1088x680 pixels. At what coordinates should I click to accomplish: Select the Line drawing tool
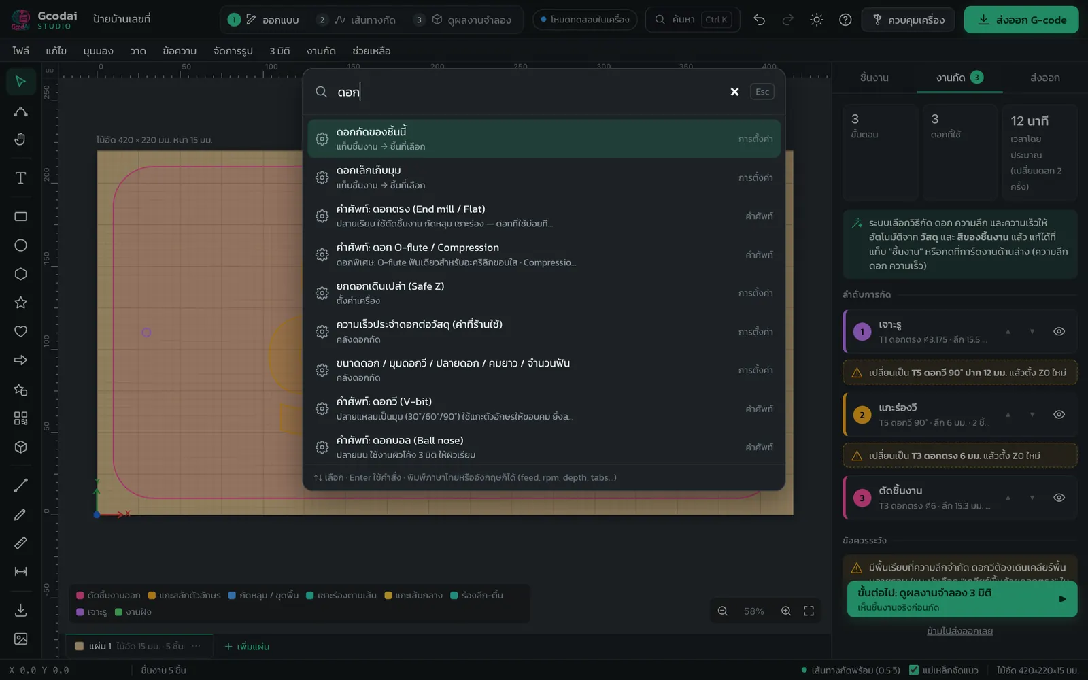pos(20,486)
